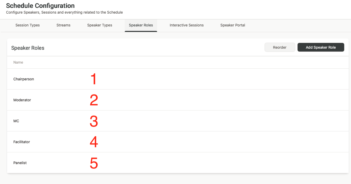This screenshot has width=351, height=184.
Task: Click the MC role name
Action: point(16,121)
